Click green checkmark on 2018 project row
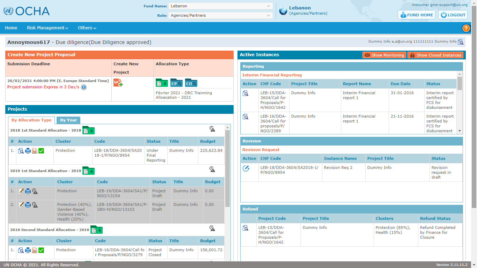This screenshot has height=268, width=477. pos(41,151)
